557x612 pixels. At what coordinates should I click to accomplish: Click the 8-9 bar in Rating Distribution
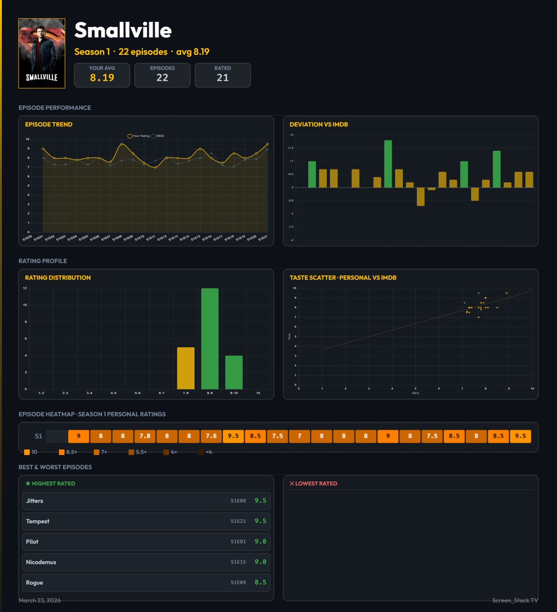point(210,339)
